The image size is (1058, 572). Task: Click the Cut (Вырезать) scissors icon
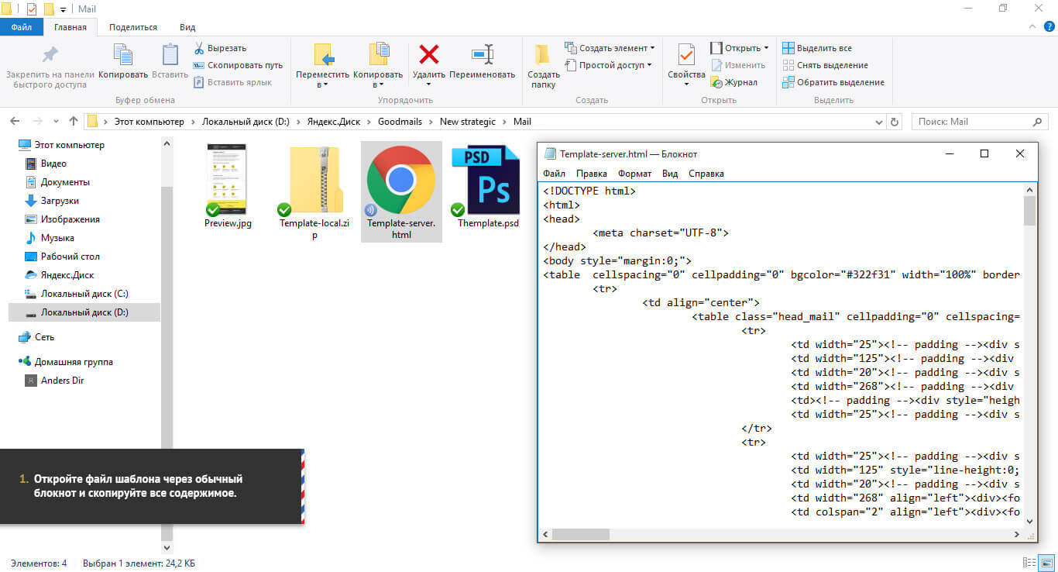click(199, 48)
